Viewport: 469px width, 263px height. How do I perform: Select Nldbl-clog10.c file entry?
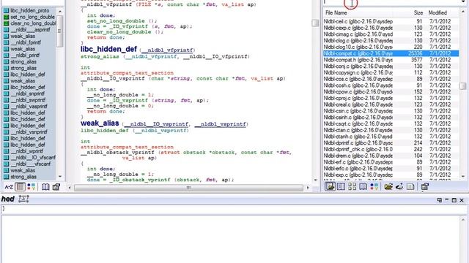(x=391, y=47)
